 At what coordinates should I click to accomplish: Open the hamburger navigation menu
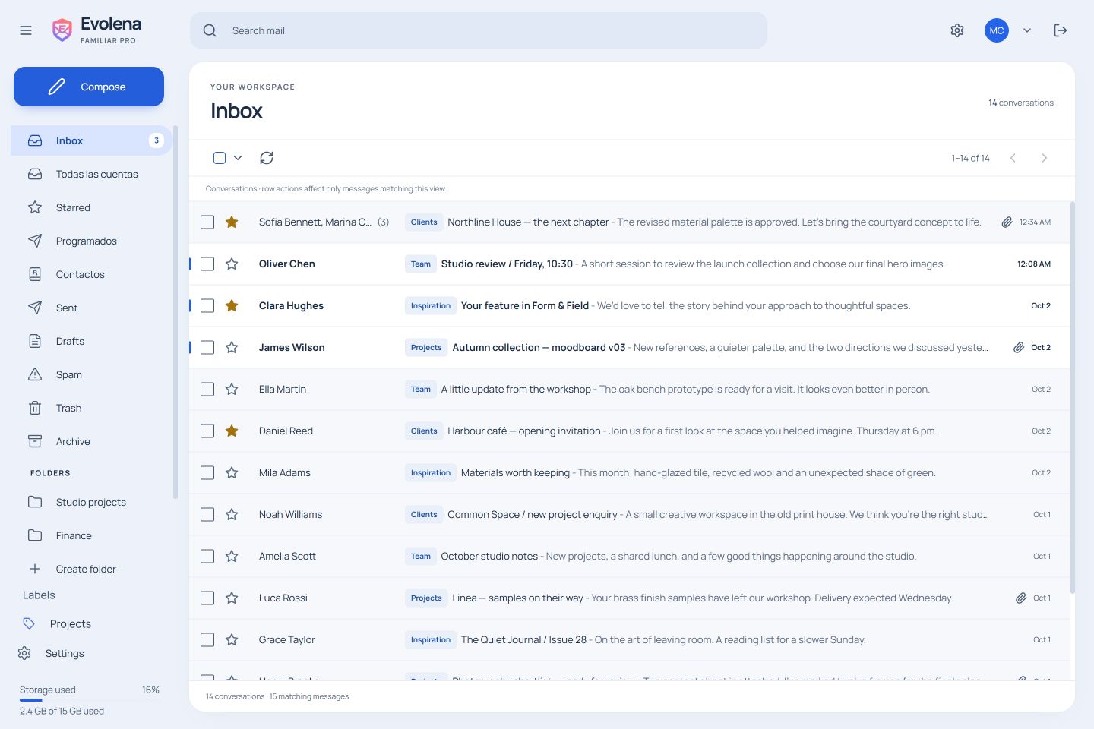26,30
